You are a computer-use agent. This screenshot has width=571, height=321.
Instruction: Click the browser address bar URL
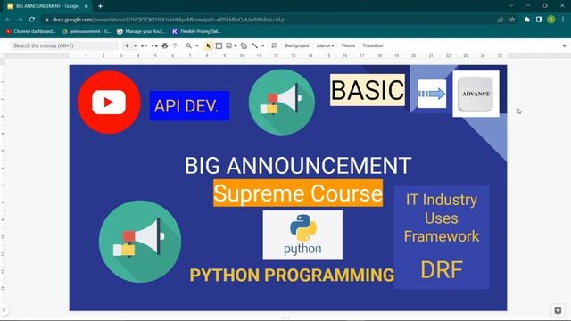click(169, 20)
